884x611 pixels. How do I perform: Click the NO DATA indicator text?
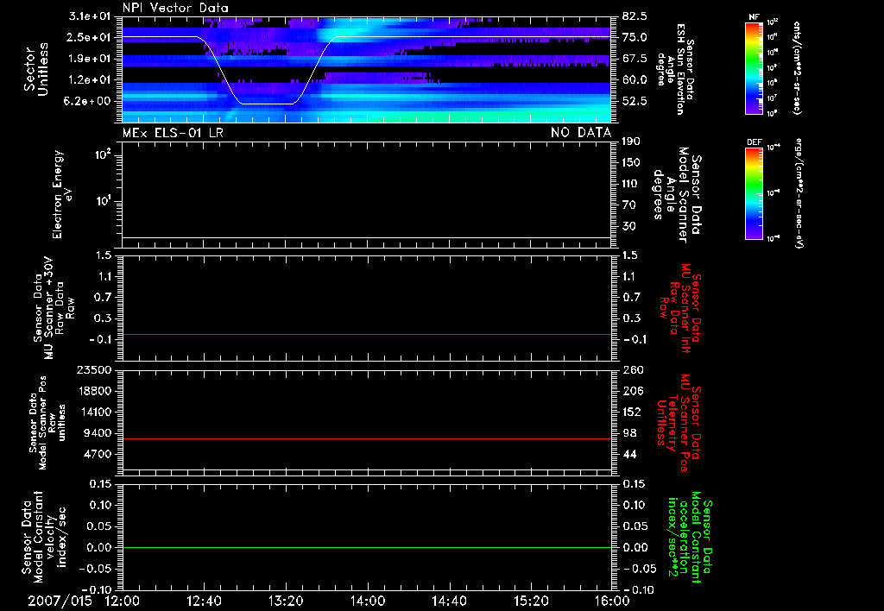tap(581, 132)
